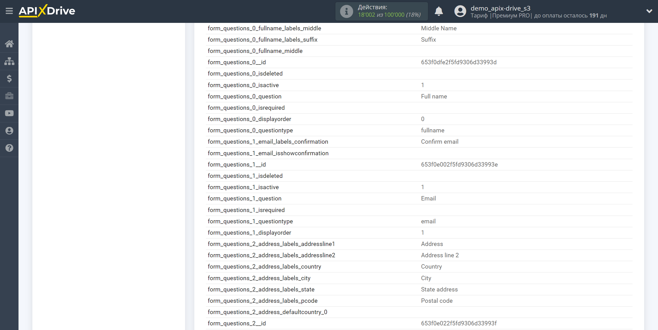Select the form_questions_1_email_isshowconfirmation row
The width and height of the screenshot is (658, 330).
click(419, 153)
